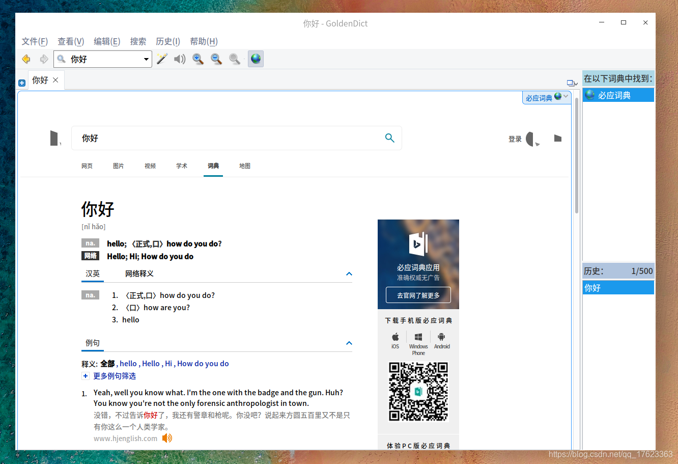678x464 pixels.
Task: Go forward with the grey arrow
Action: (x=44, y=59)
